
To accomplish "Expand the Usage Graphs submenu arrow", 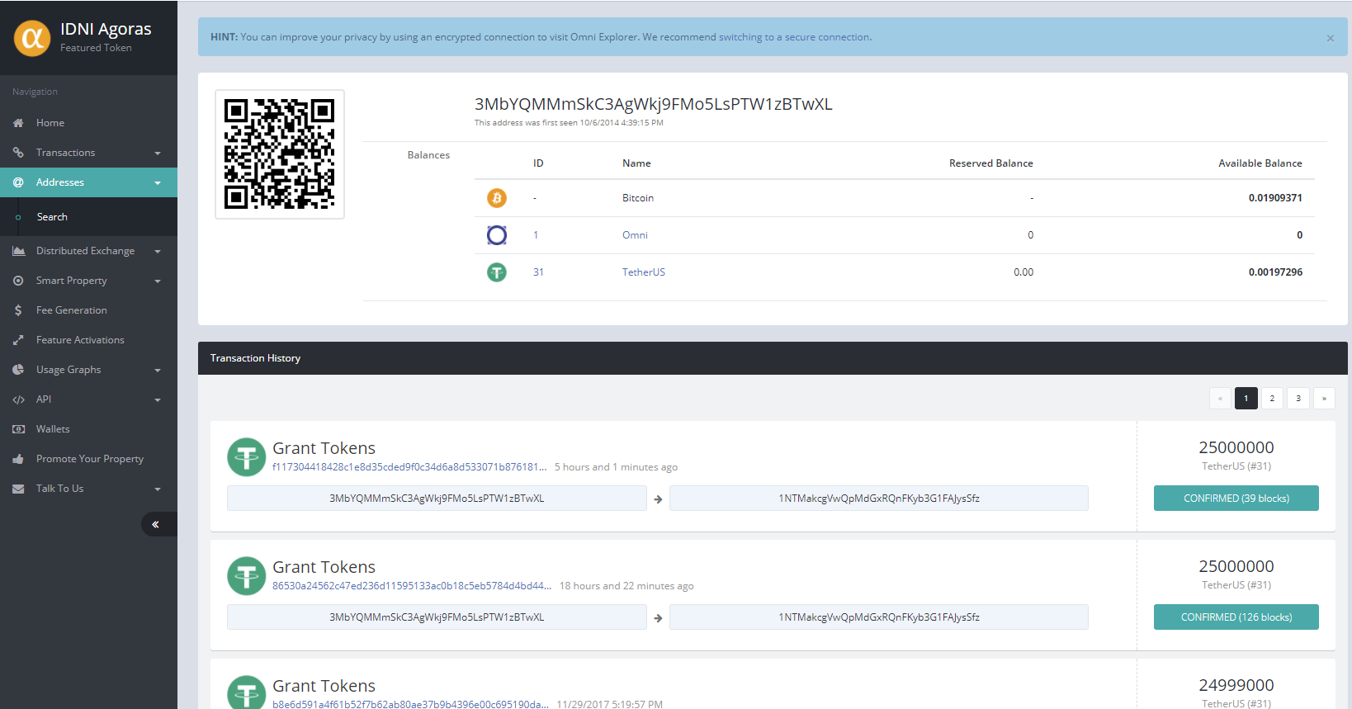I will [158, 371].
